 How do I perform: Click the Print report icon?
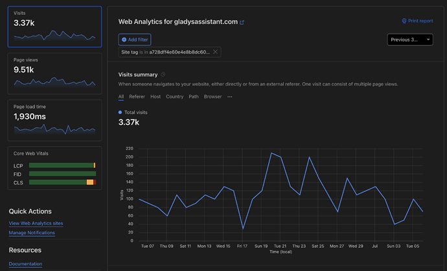click(x=404, y=21)
